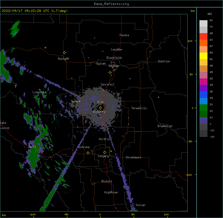Click the Calgary city label

pos(103,156)
